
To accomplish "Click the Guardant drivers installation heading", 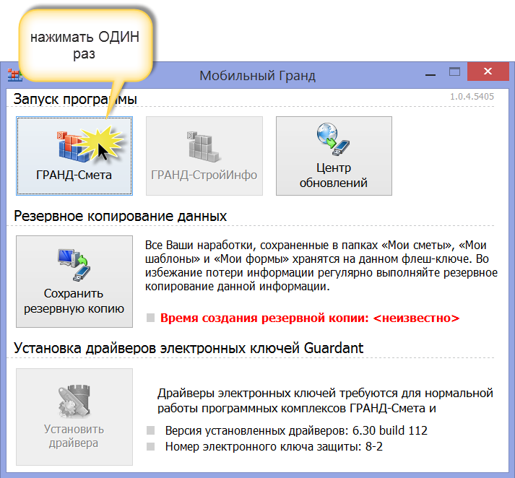I will click(x=189, y=348).
